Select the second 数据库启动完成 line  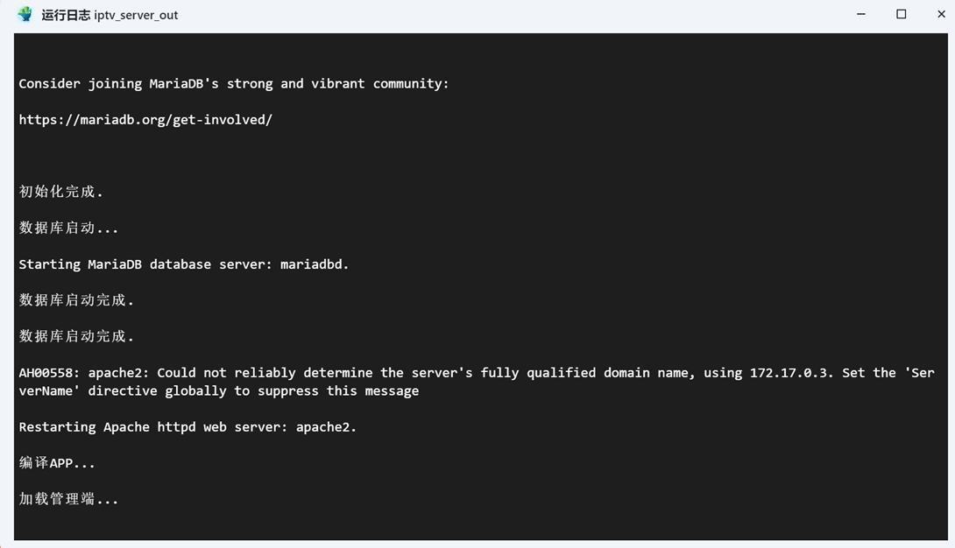tap(76, 336)
